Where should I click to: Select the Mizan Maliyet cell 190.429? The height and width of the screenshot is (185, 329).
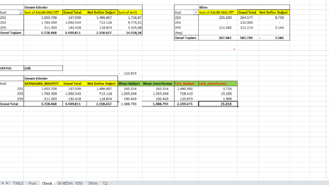point(130,99)
